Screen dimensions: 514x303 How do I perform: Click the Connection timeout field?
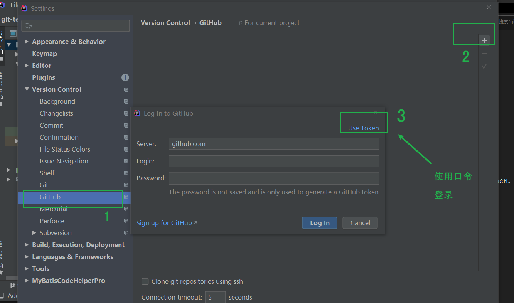click(215, 297)
